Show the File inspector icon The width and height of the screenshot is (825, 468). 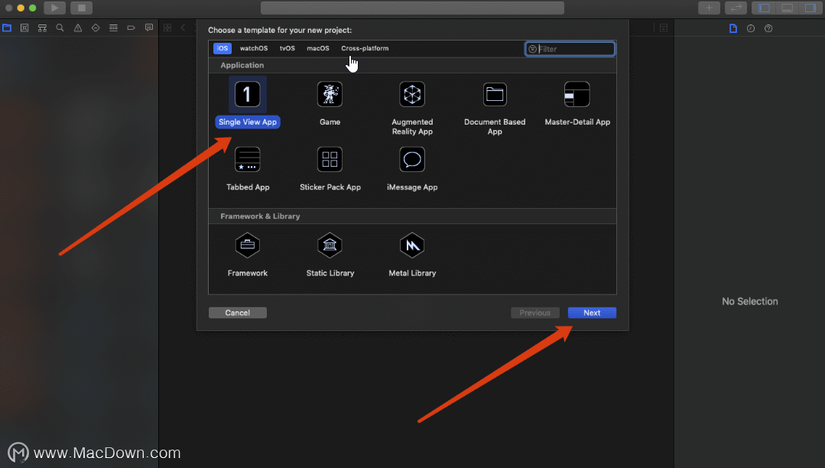click(733, 28)
